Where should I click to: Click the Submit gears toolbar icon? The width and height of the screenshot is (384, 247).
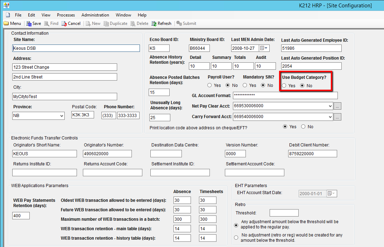pos(179,23)
